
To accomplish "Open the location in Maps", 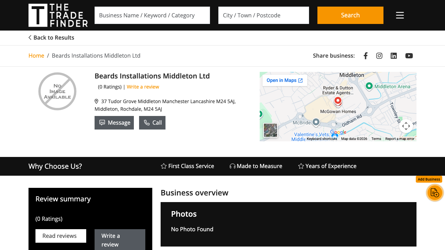I will pos(285,80).
